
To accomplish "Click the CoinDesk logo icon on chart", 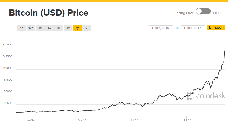I will 190,96.
